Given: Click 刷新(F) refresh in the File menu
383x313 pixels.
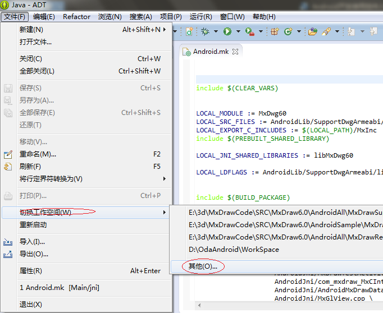Looking at the screenshot, I should click(x=30, y=167).
